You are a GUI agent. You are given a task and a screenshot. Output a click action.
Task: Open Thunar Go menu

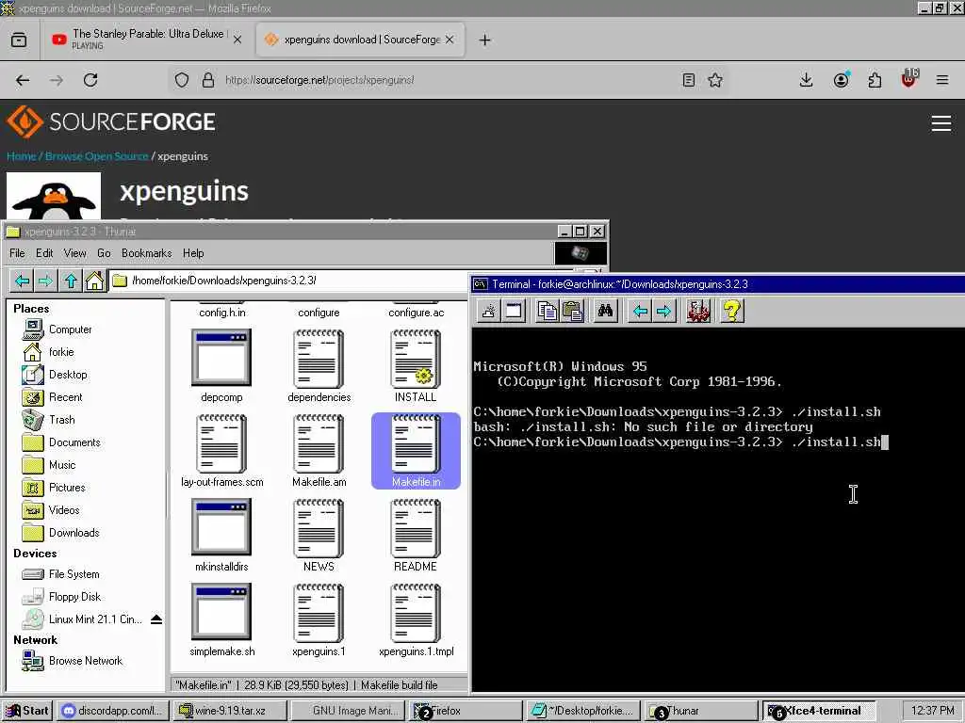click(104, 253)
